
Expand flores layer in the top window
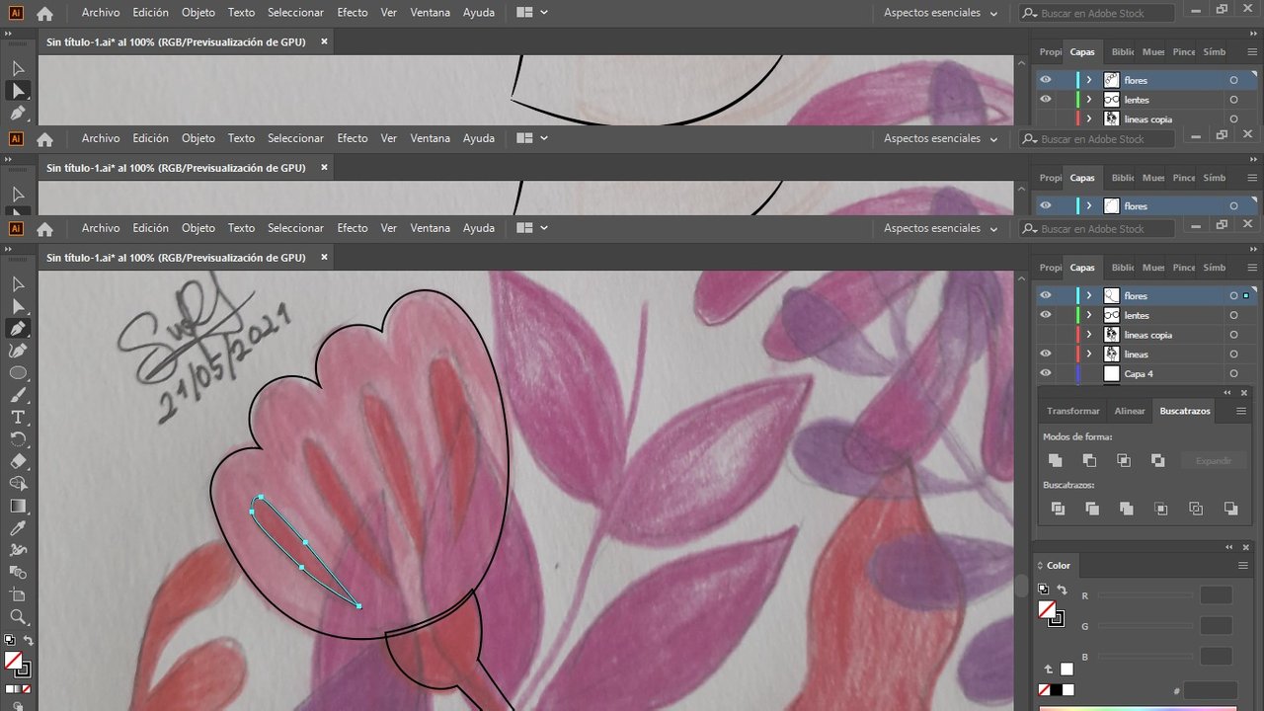click(x=1089, y=80)
